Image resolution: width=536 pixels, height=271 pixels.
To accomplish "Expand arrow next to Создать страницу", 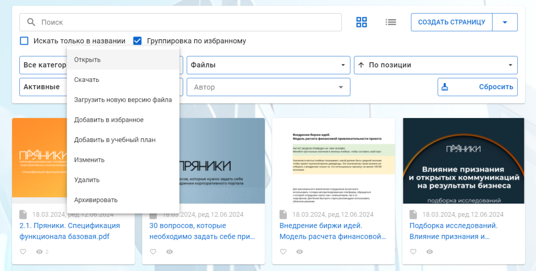I will point(505,22).
